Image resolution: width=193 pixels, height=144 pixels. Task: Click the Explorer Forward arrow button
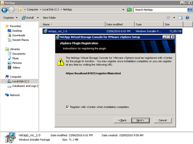[x=11, y=10]
